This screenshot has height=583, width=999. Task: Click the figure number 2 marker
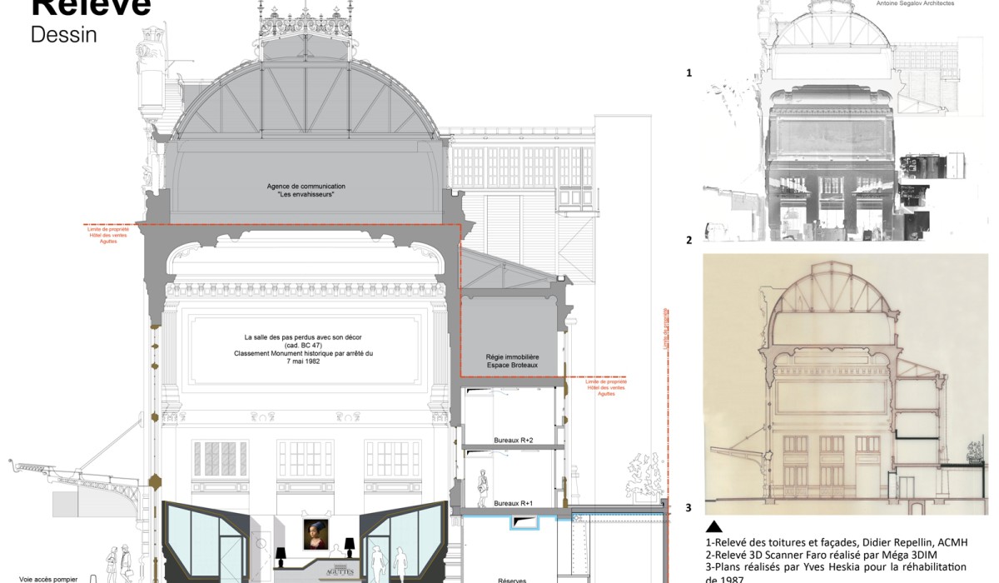click(x=688, y=241)
